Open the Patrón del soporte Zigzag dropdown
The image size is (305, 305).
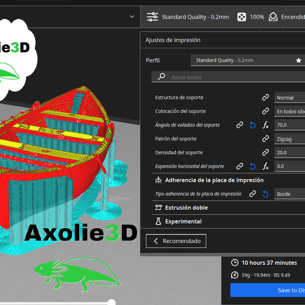pos(290,139)
